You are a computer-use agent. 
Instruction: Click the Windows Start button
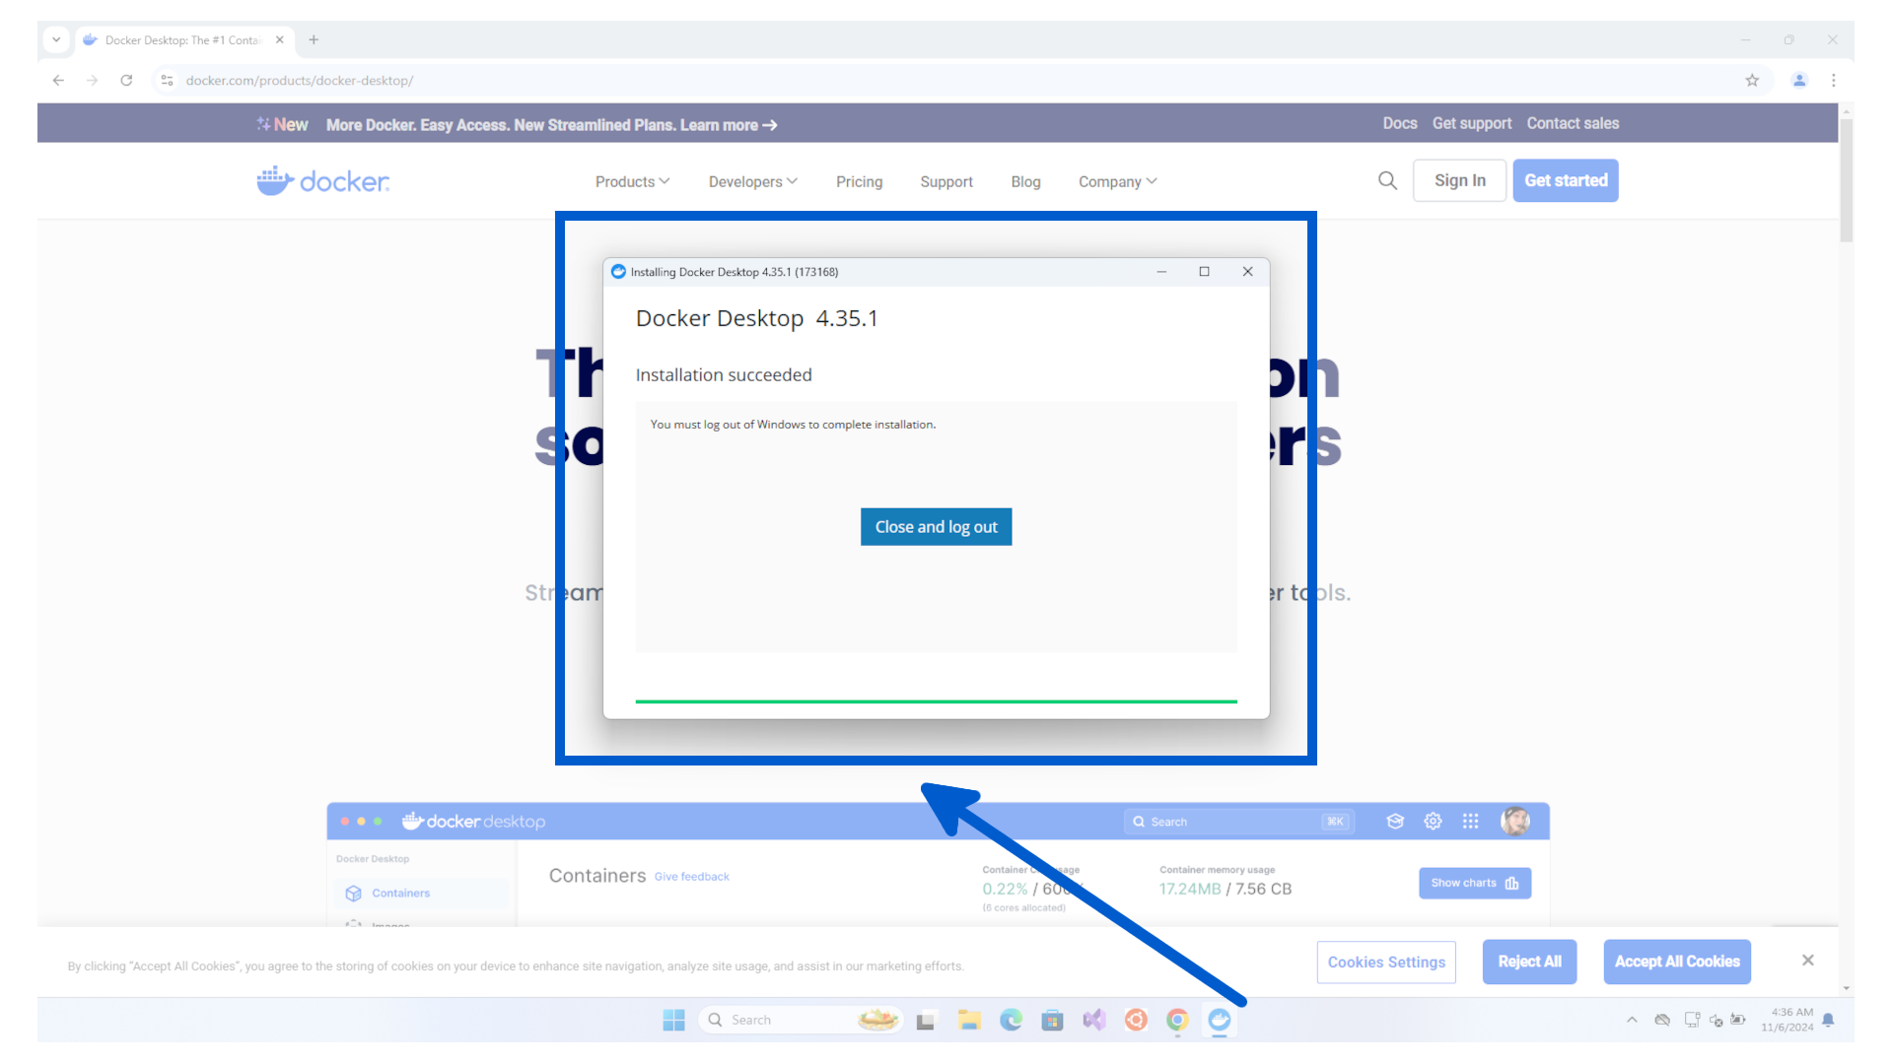[x=673, y=1020]
